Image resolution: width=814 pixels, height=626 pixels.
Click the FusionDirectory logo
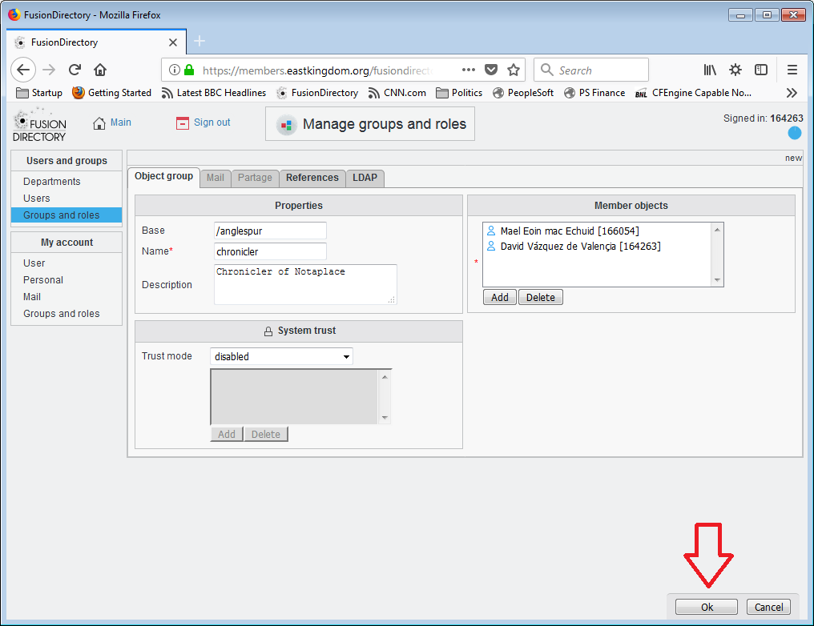pos(39,125)
